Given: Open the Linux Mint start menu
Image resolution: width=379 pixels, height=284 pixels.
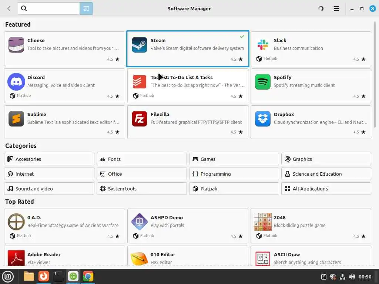Looking at the screenshot, I should pos(8,276).
